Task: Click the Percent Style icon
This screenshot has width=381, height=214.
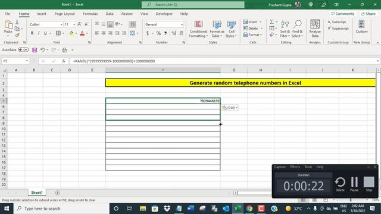Action: click(x=158, y=33)
